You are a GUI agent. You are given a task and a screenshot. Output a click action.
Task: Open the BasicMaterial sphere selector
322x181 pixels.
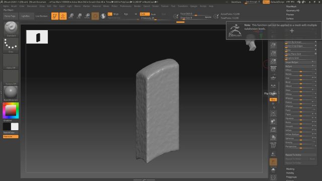tap(11, 94)
